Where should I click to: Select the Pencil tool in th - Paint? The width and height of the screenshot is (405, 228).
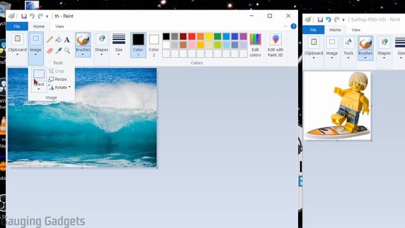[49, 39]
